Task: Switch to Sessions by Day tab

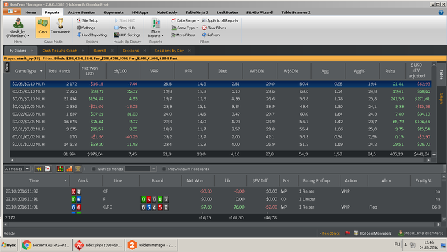Action: (169, 51)
